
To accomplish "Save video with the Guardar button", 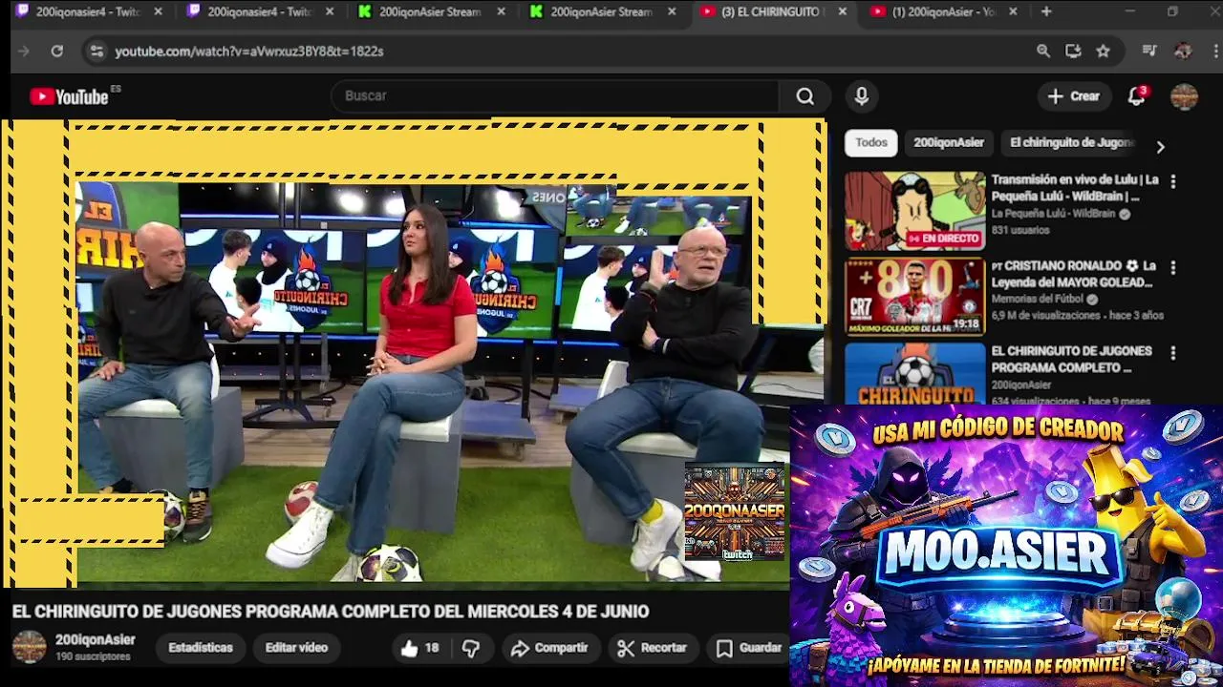I will tap(749, 648).
